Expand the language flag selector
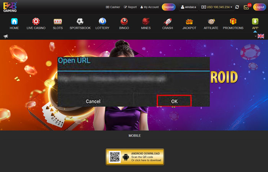The width and height of the screenshot is (268, 172). [260, 36]
